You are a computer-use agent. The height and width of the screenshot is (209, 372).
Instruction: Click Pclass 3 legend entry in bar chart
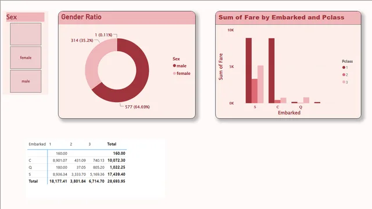coord(345,82)
